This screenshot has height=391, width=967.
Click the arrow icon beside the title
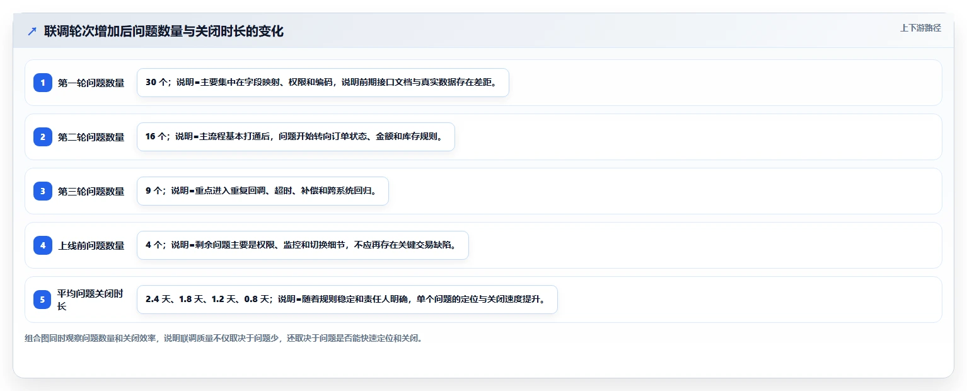pos(32,32)
